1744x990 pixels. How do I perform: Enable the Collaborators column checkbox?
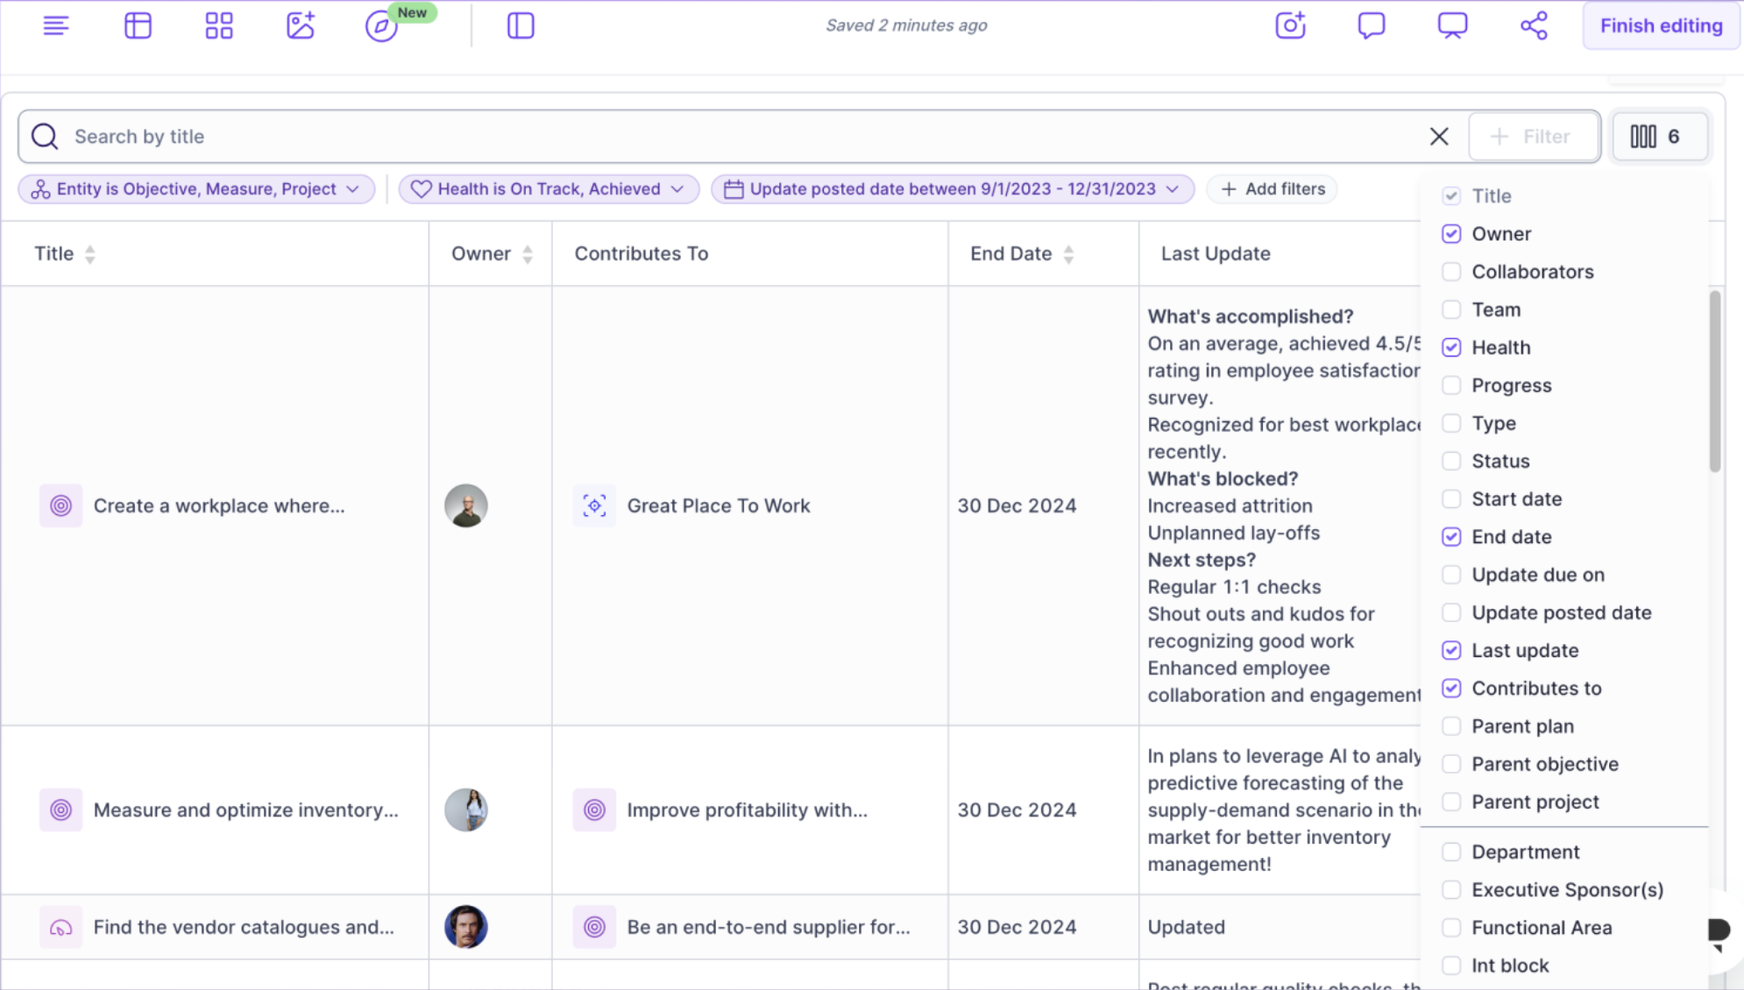pos(1451,272)
